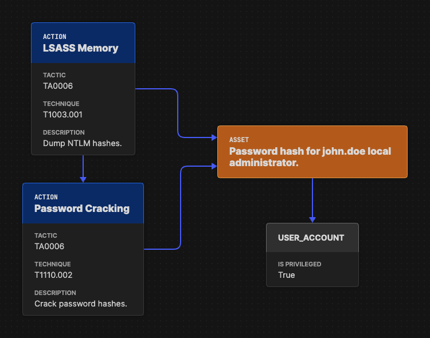
Task: Click the Password Cracking node header
Action: [82, 209]
